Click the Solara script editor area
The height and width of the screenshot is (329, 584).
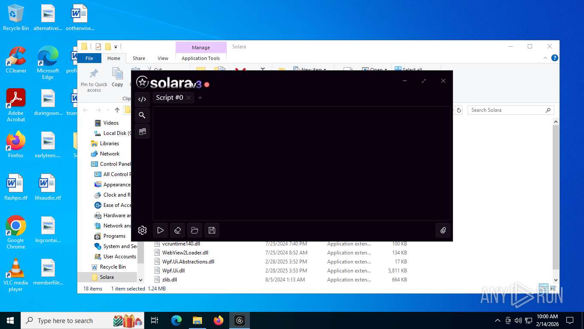pyautogui.click(x=301, y=163)
